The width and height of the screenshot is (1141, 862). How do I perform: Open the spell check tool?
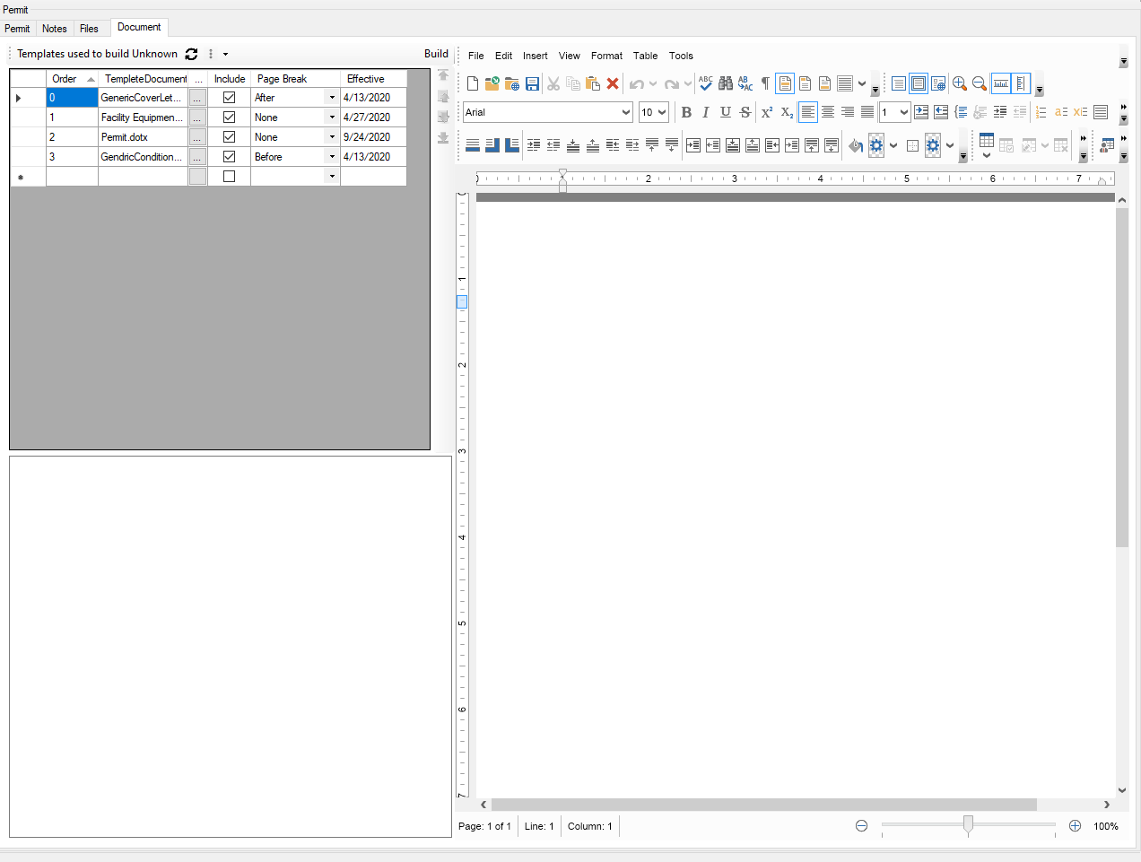tap(705, 83)
